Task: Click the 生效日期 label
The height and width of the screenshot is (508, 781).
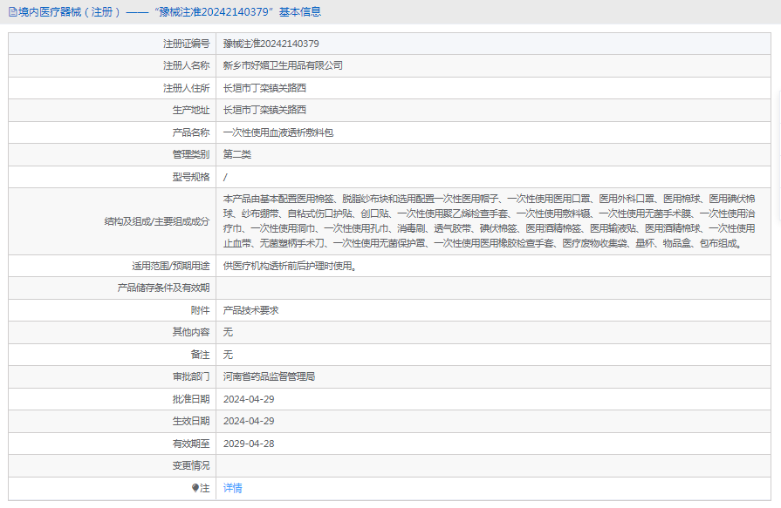Action: 191,421
